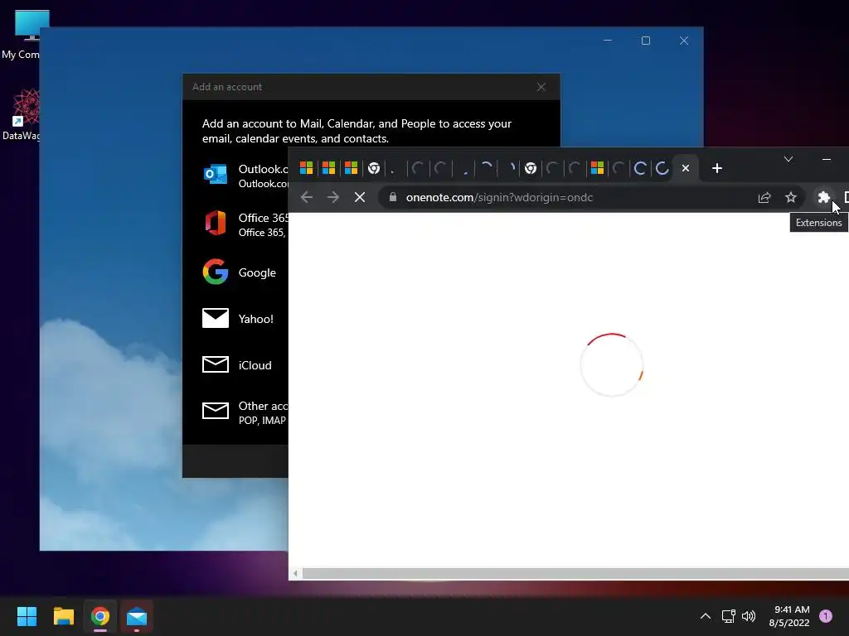Bookmark this tab with the star
Image resolution: width=849 pixels, height=636 pixels.
pyautogui.click(x=790, y=197)
